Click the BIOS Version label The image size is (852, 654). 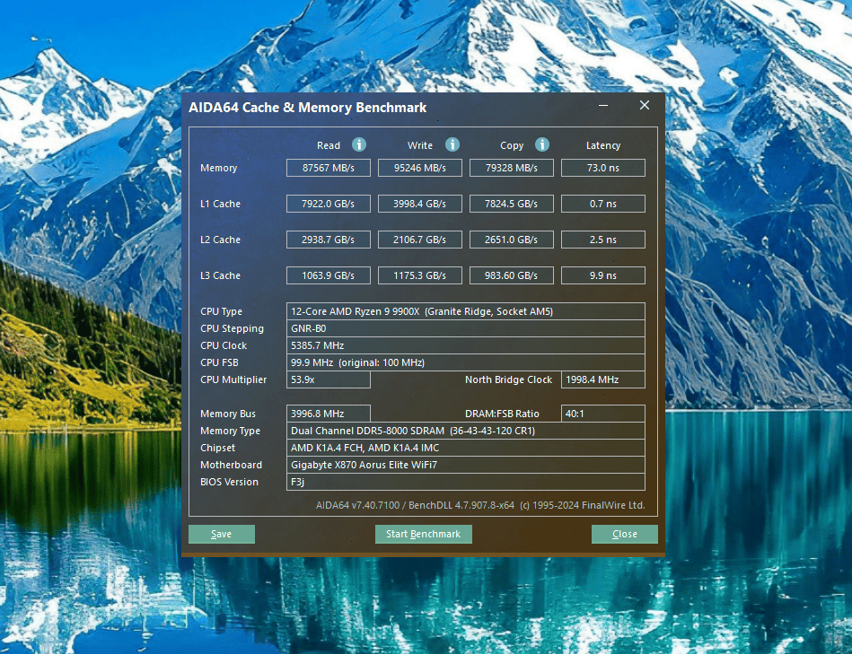229,482
